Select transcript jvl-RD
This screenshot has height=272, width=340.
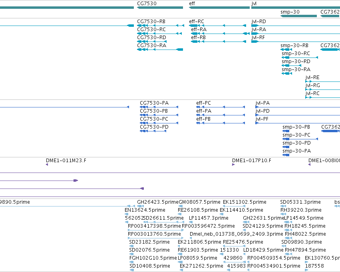pos(258,22)
